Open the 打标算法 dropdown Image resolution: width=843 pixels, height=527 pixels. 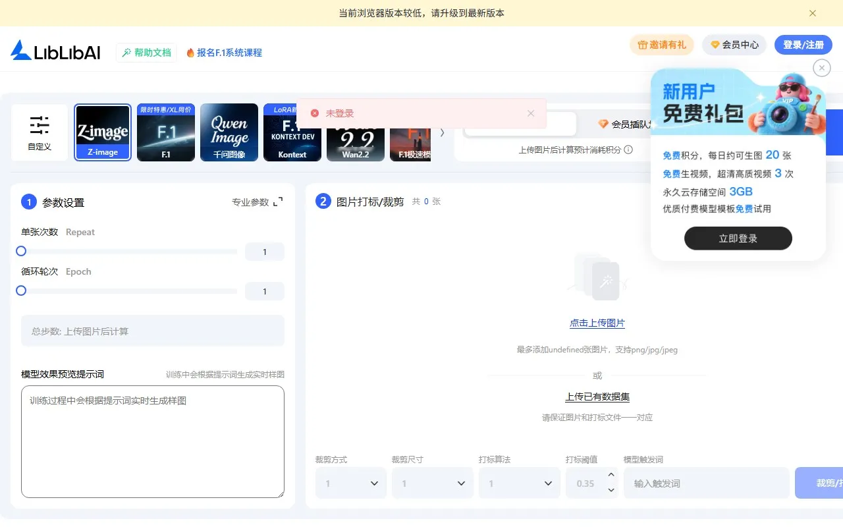click(519, 483)
